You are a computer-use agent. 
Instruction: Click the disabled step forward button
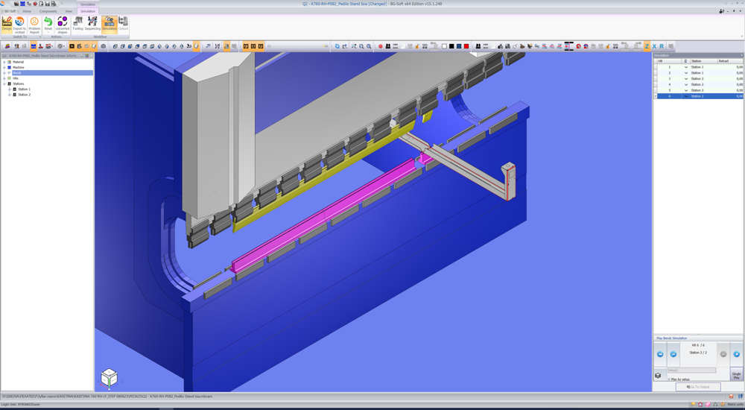723,354
